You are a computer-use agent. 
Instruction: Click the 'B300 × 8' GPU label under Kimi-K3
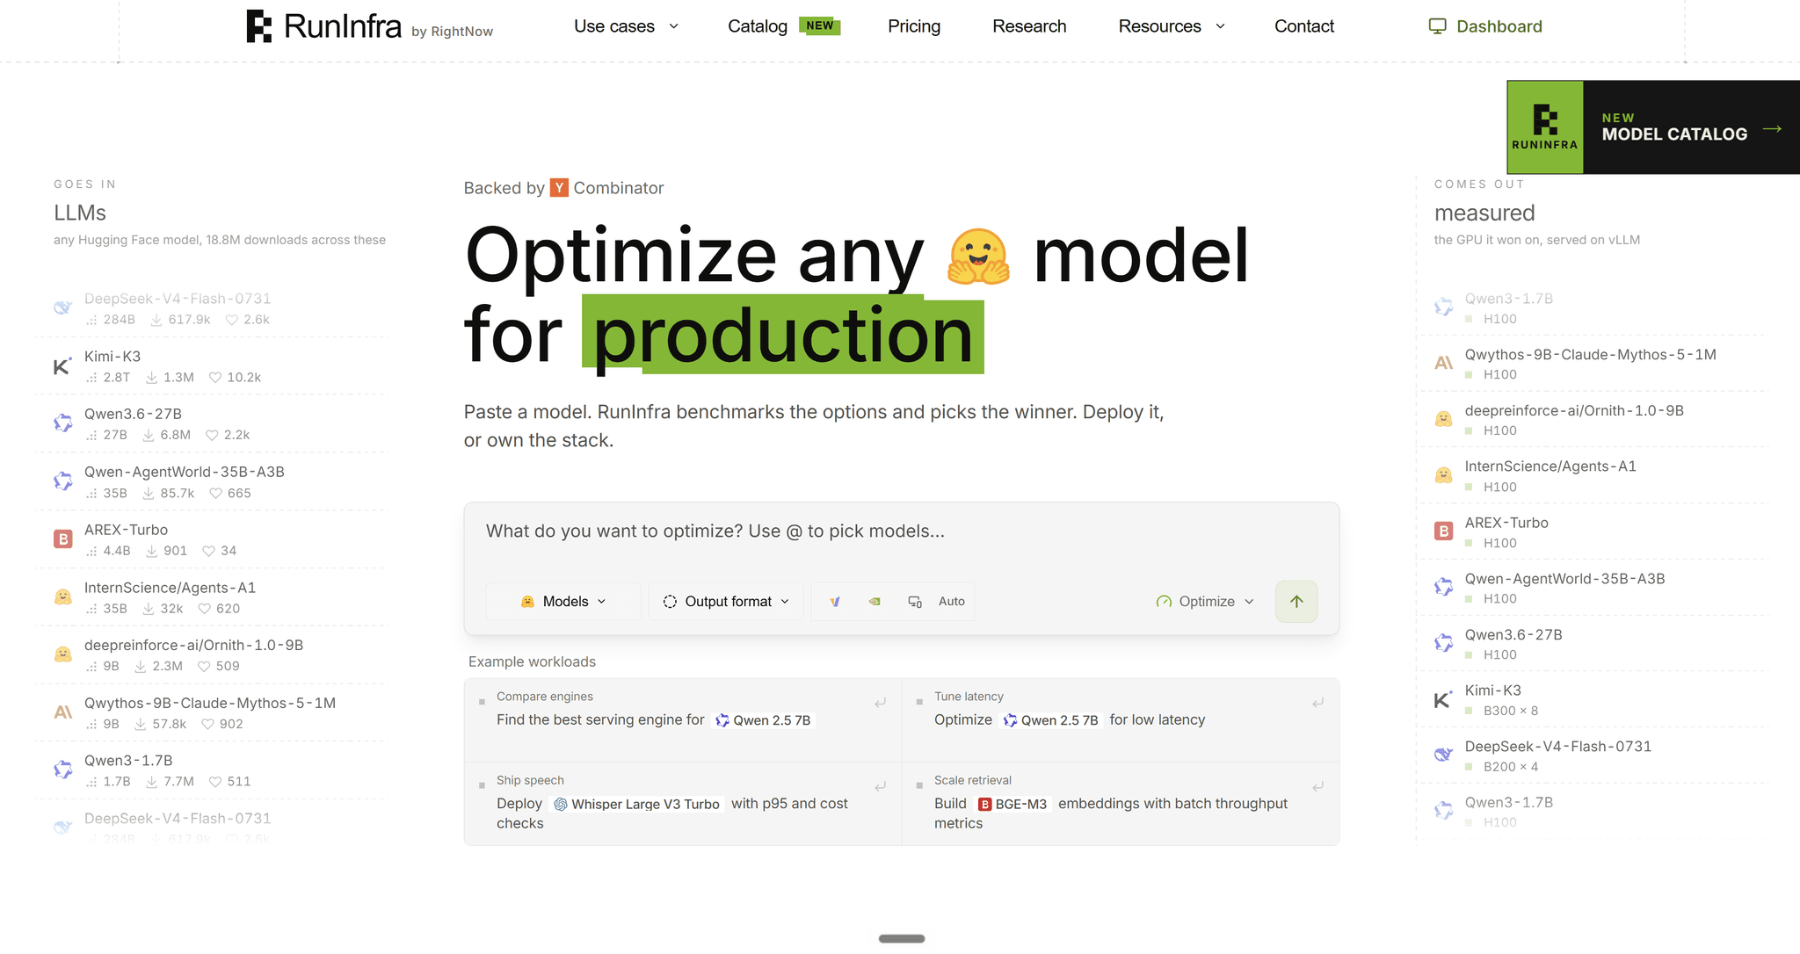1511,711
